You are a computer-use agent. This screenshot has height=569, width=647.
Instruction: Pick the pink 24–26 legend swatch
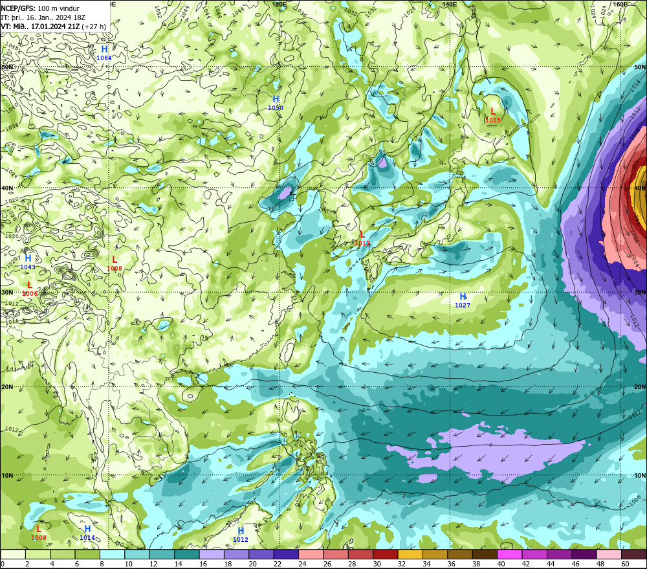point(311,554)
